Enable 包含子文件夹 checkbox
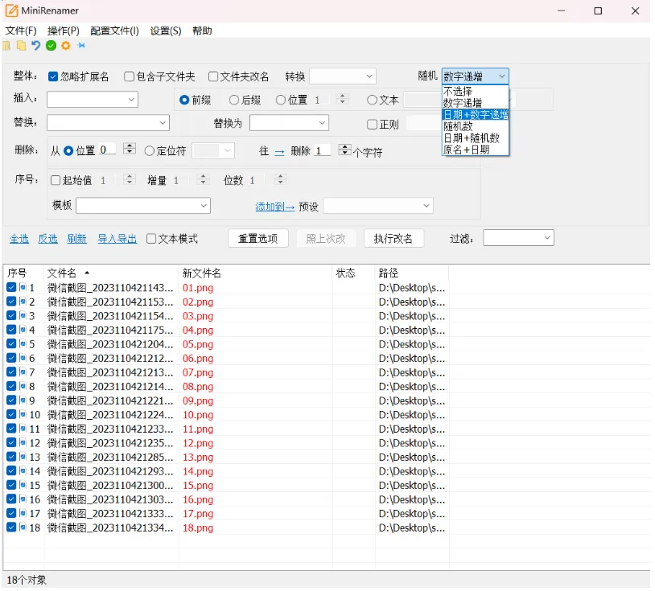Viewport: 655px width, 591px height. 129,76
